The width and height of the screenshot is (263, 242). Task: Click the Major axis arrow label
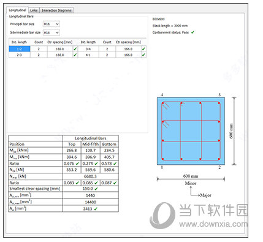(205, 195)
